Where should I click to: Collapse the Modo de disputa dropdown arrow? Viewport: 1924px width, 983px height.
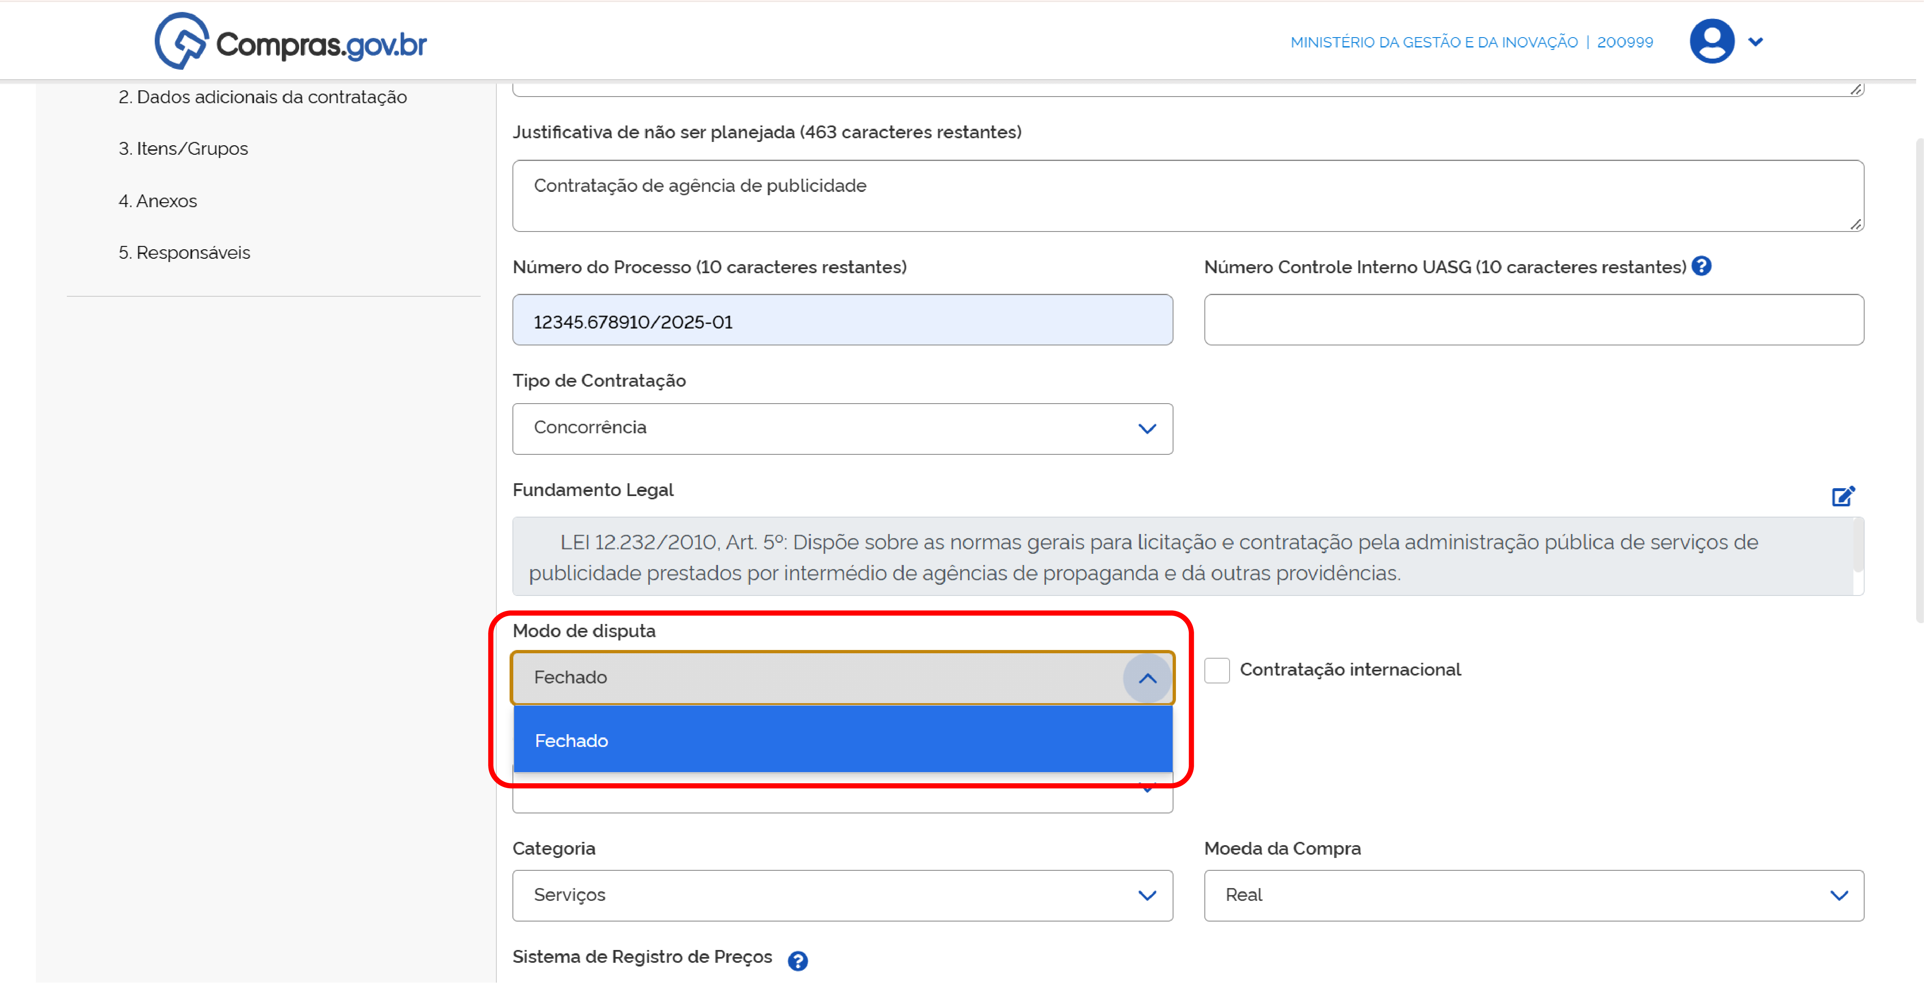coord(1147,678)
